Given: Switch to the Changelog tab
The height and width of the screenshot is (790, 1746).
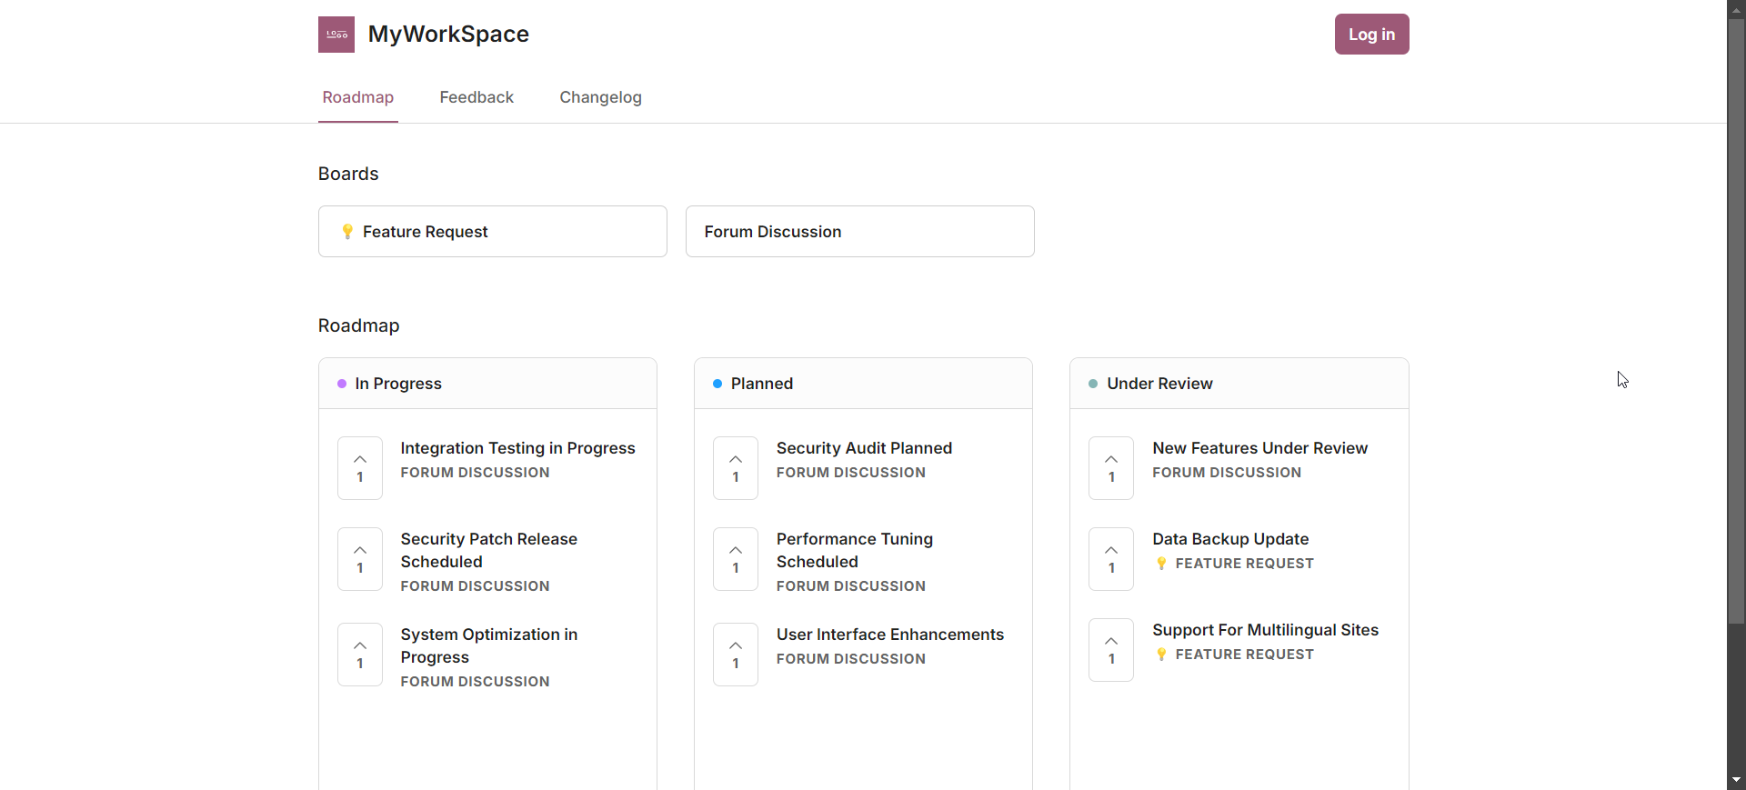Looking at the screenshot, I should (600, 97).
